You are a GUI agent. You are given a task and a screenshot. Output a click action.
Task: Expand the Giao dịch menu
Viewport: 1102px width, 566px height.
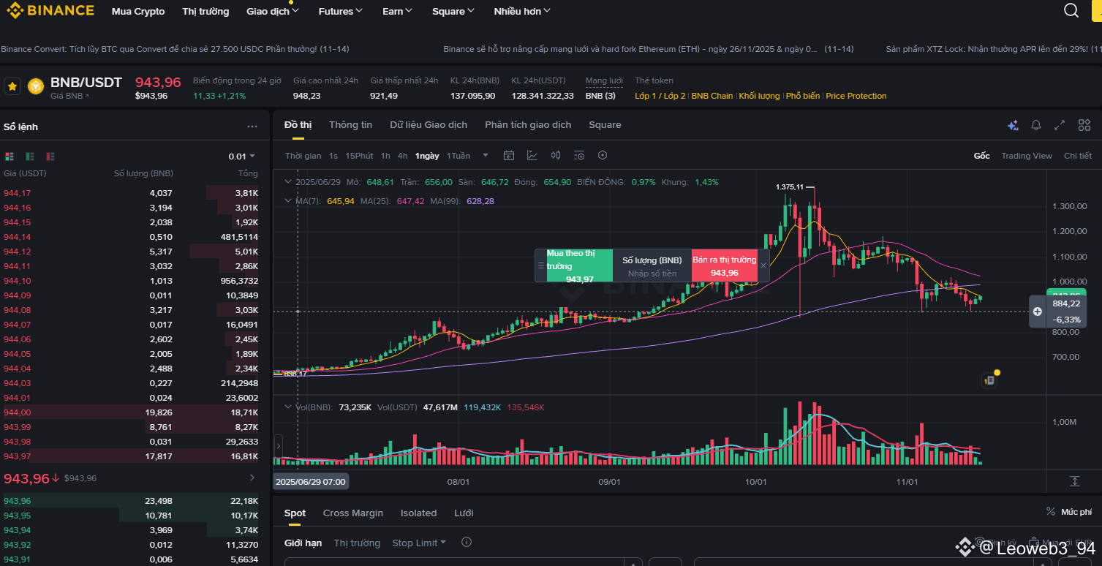click(x=273, y=11)
